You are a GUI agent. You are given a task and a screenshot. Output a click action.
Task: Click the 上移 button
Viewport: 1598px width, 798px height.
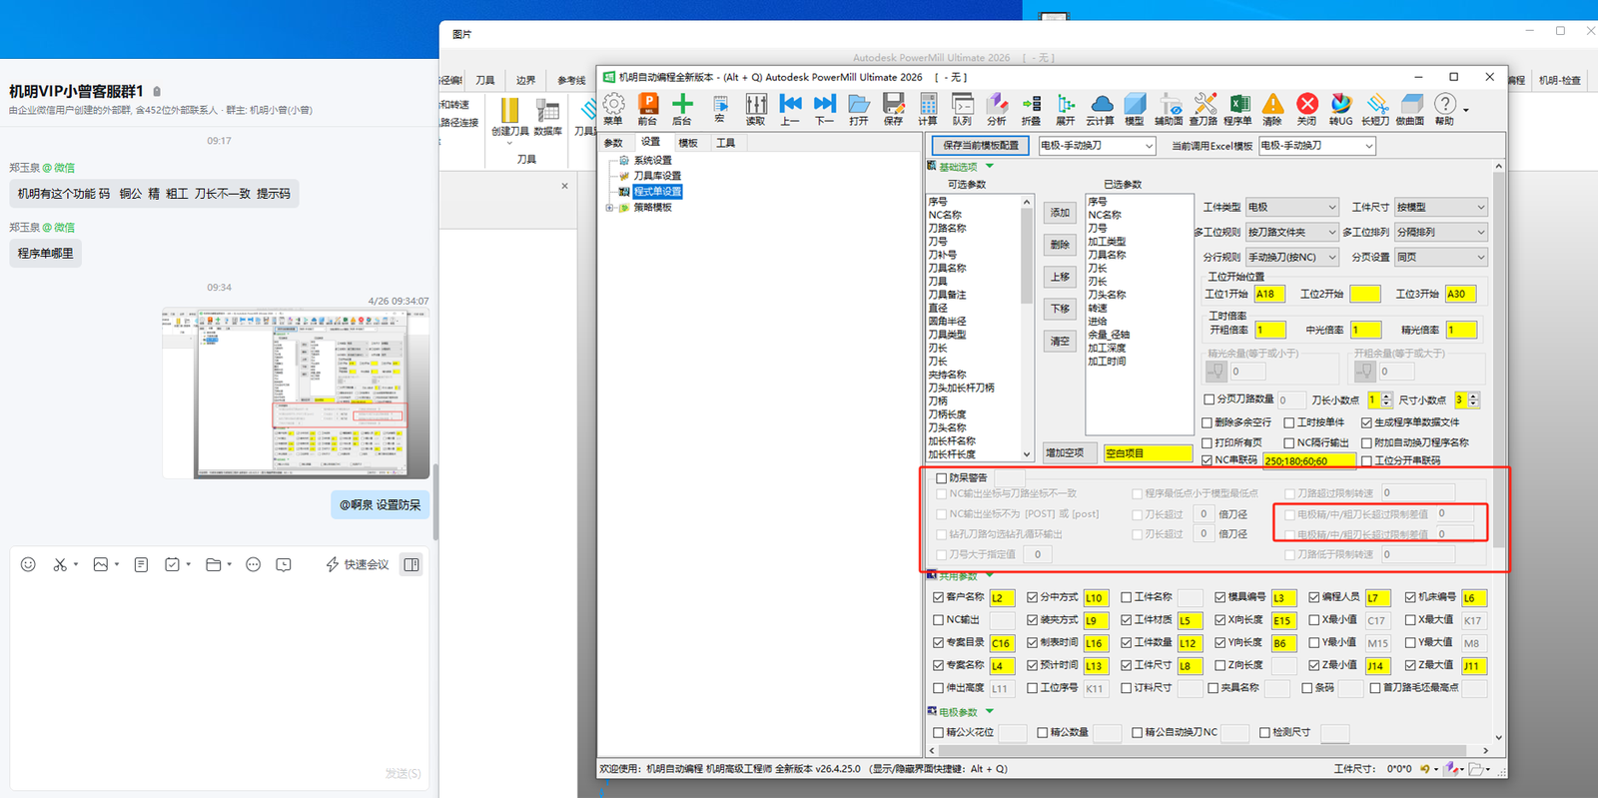1060,277
